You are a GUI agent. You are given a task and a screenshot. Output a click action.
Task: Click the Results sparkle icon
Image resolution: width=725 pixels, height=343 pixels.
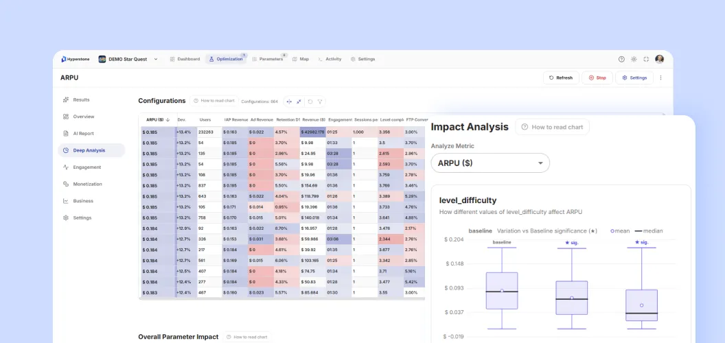pos(66,100)
